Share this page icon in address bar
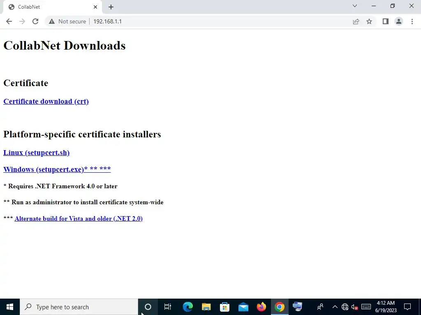The width and height of the screenshot is (421, 315). [356, 21]
